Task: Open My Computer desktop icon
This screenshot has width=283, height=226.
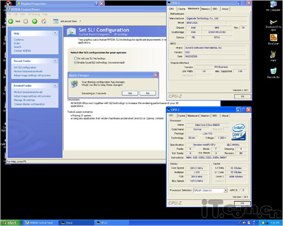Action: point(273,6)
